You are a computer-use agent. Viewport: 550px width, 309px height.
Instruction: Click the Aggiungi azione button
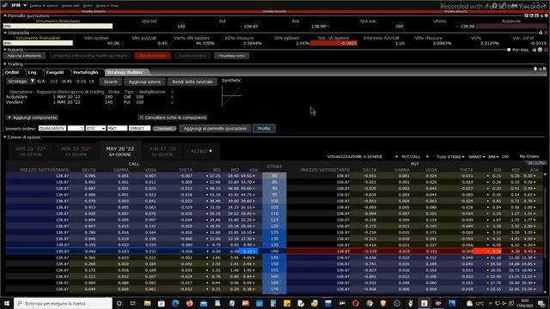point(144,82)
